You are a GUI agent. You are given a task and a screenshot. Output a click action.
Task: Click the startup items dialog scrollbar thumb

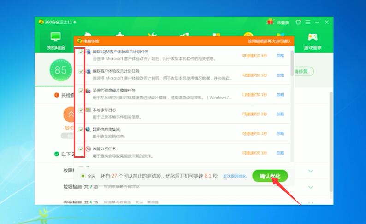coord(292,63)
